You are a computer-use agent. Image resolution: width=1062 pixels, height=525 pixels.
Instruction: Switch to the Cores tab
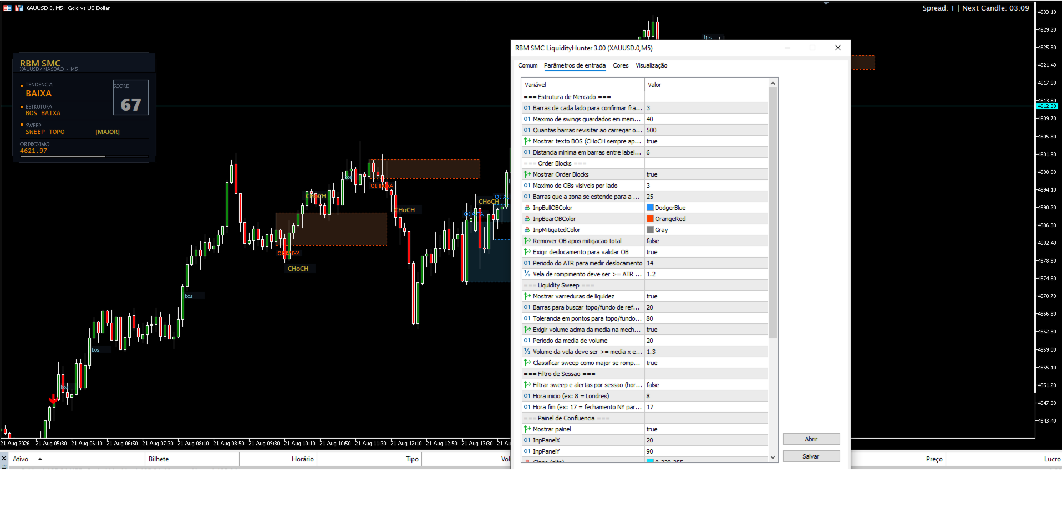[x=621, y=65]
